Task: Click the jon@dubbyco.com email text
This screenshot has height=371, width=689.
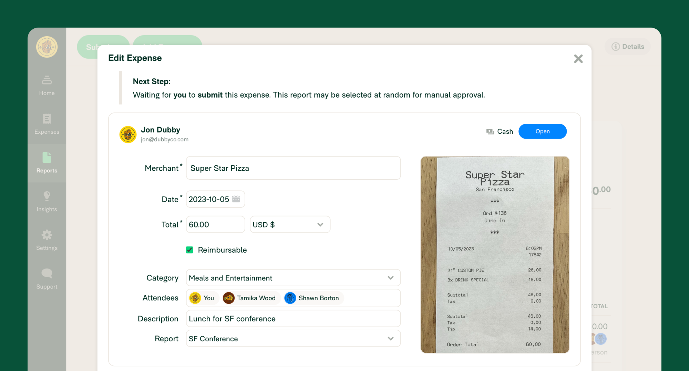Action: pos(164,139)
